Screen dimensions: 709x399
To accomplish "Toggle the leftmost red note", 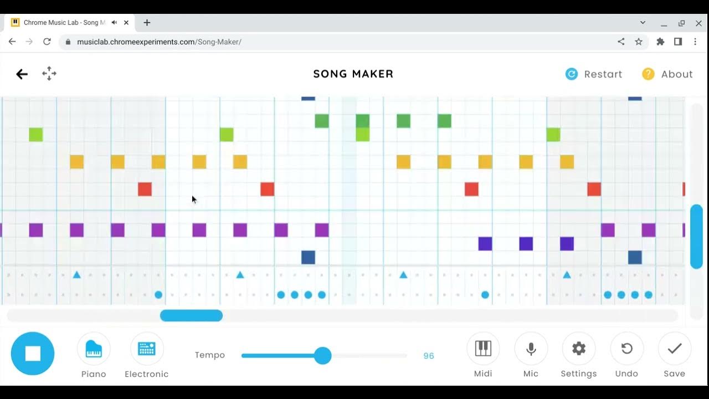I will click(x=145, y=189).
